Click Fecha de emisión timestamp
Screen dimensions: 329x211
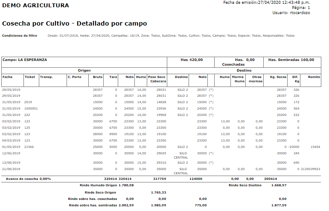click(266, 3)
